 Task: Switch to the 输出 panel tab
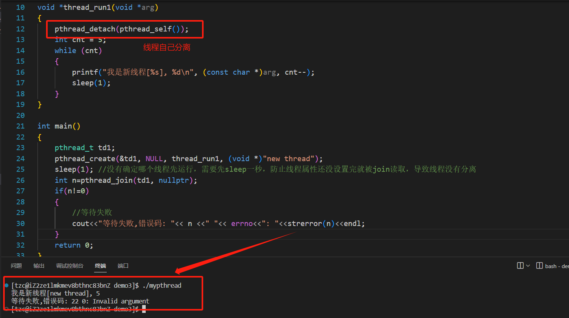pos(39,266)
